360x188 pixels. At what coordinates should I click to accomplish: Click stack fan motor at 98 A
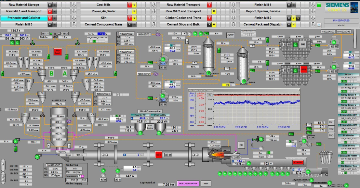[x=334, y=67]
